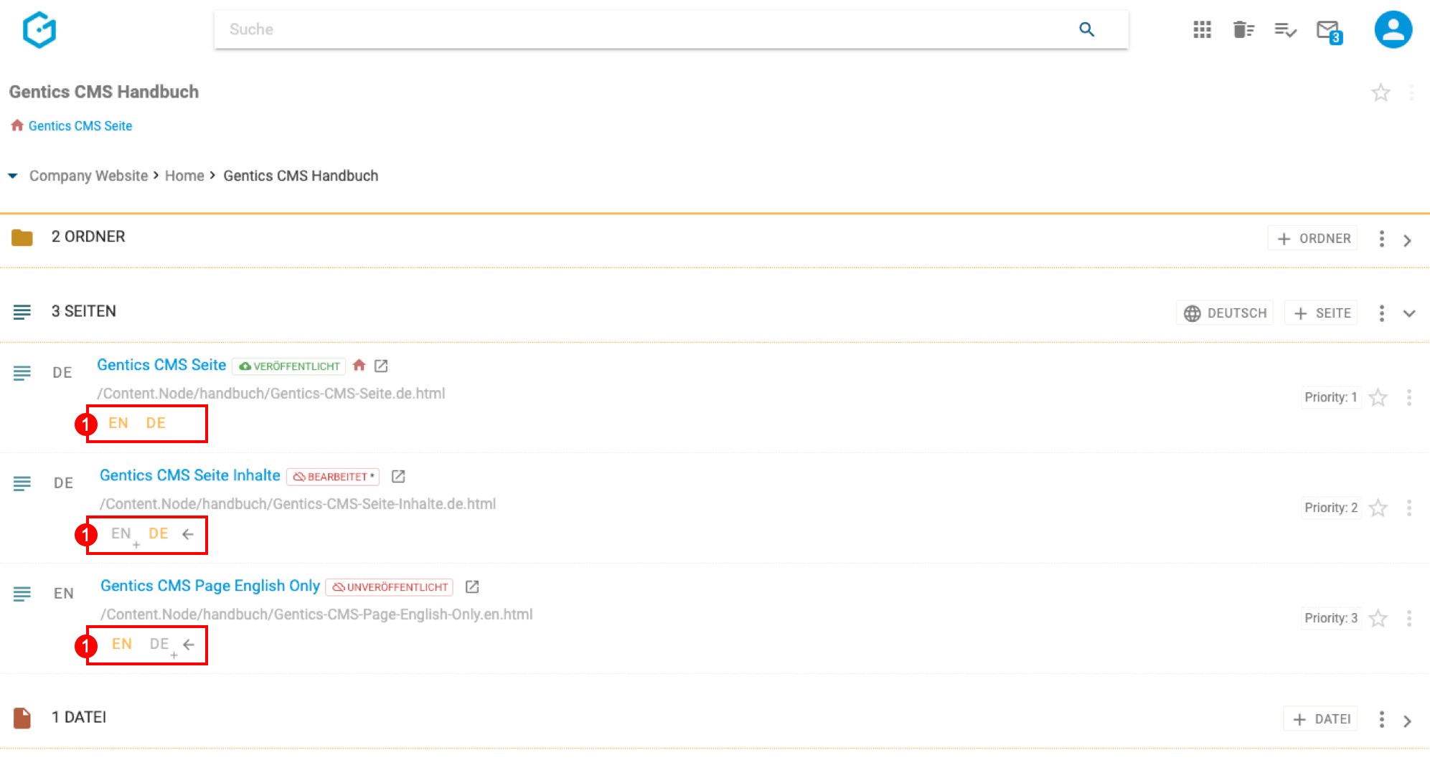Screen dimensions: 1430x760
Task: Click the '2 ORDNER' heading
Action: [x=88, y=237]
